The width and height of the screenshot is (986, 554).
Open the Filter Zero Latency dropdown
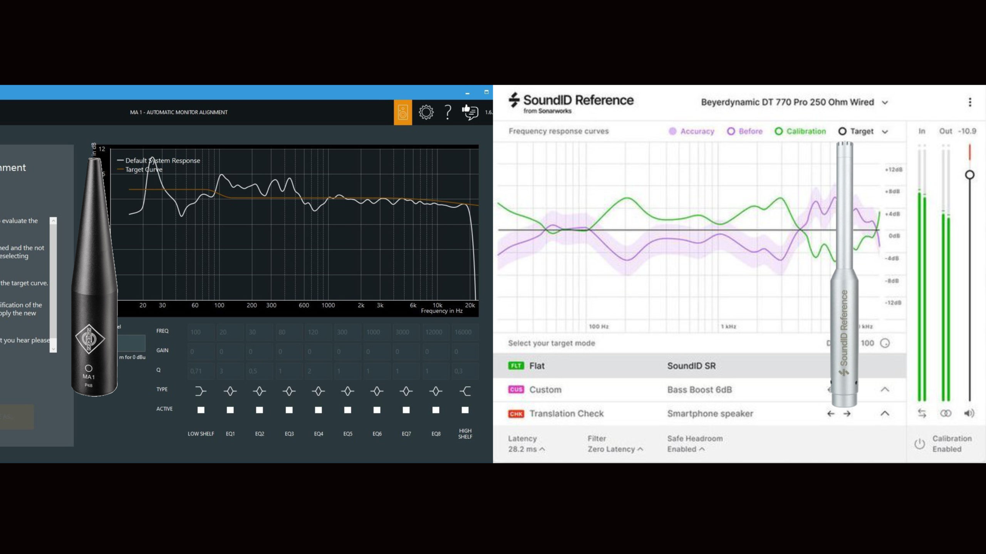(x=615, y=449)
